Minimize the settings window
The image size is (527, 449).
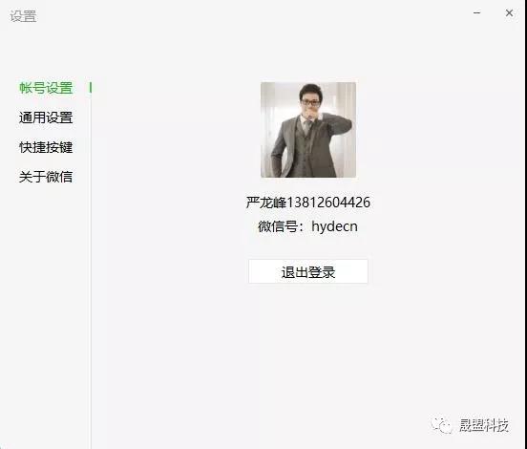[x=476, y=13]
